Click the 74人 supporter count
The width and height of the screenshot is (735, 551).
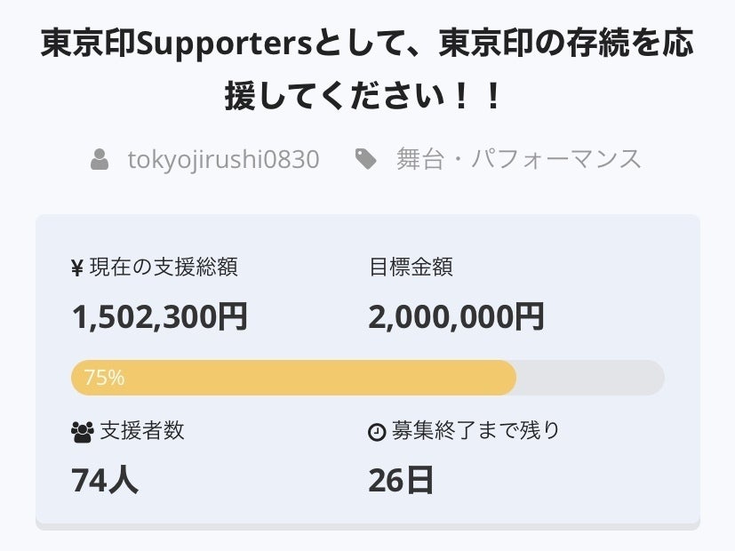(x=105, y=481)
